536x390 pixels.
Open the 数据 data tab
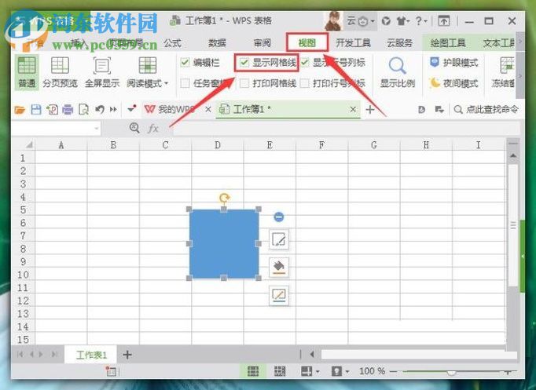point(217,43)
